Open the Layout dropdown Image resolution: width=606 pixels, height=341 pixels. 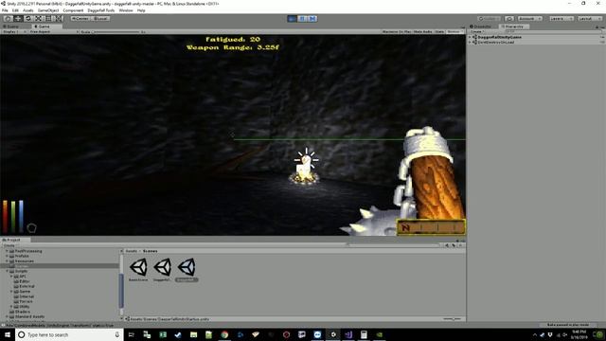coord(589,19)
